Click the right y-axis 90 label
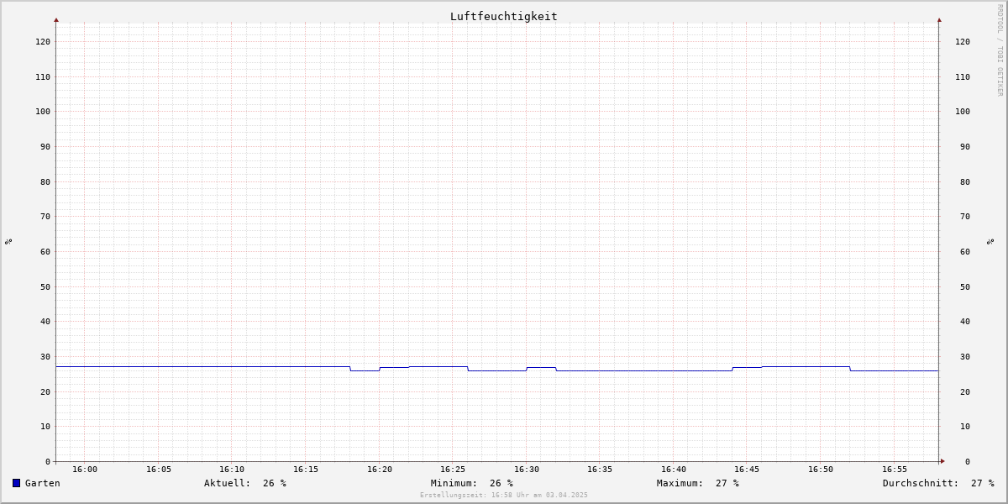Viewport: 1008px width, 504px height. coord(965,146)
